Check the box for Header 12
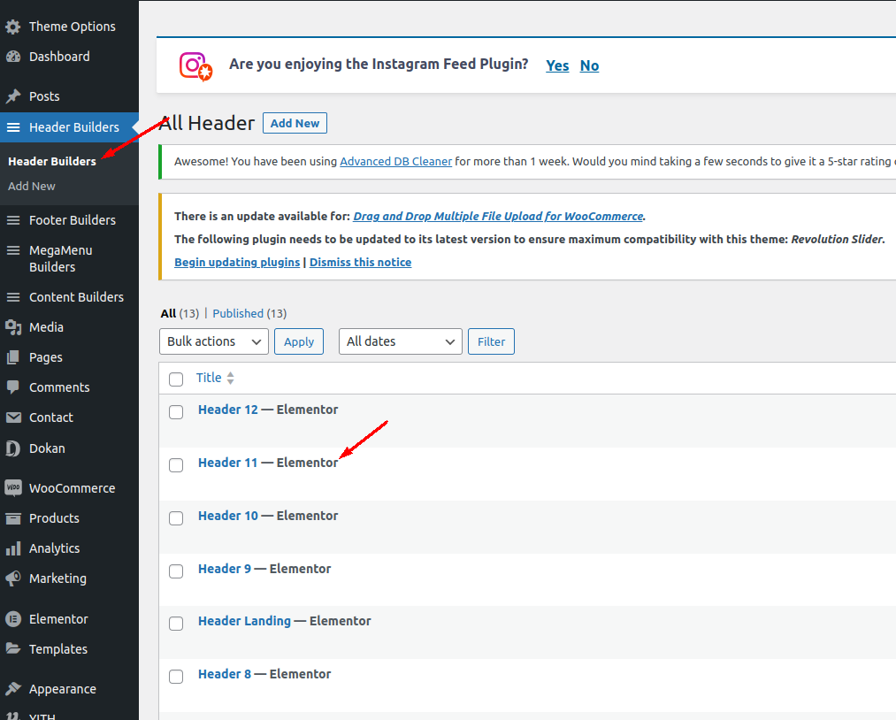Screen dimensions: 896x720 pos(176,412)
